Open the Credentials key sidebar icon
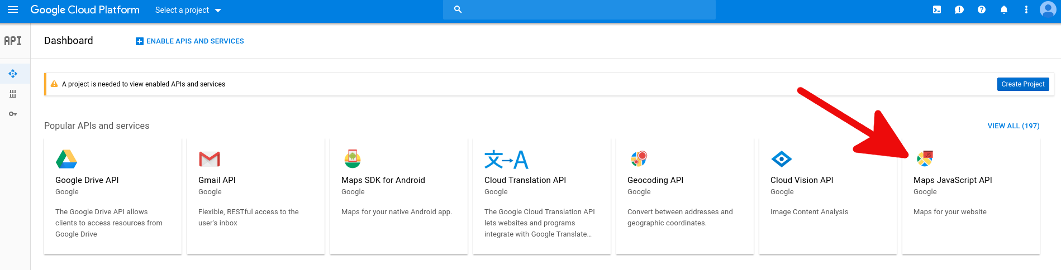The image size is (1061, 270). (x=13, y=114)
